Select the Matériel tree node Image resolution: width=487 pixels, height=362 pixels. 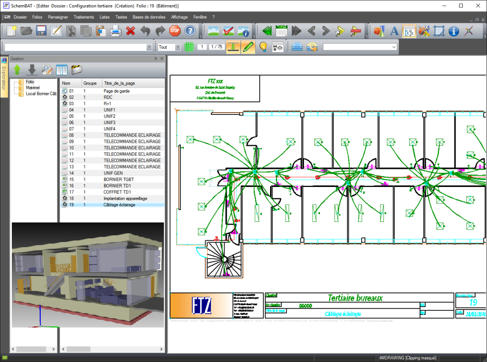[32, 88]
